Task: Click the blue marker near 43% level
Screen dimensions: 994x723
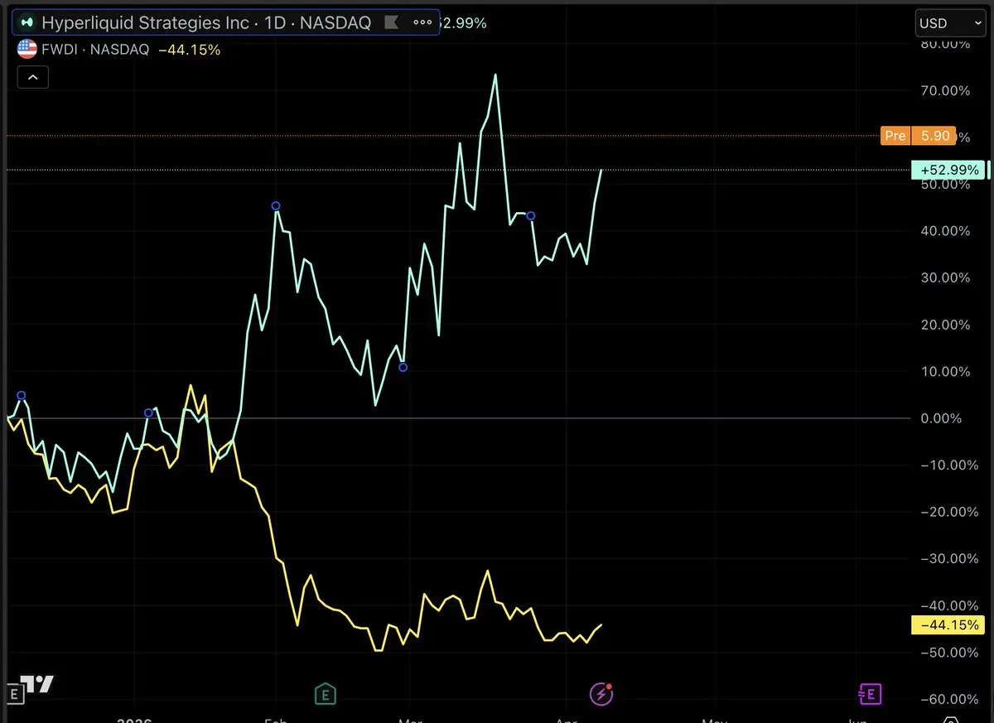Action: [531, 216]
